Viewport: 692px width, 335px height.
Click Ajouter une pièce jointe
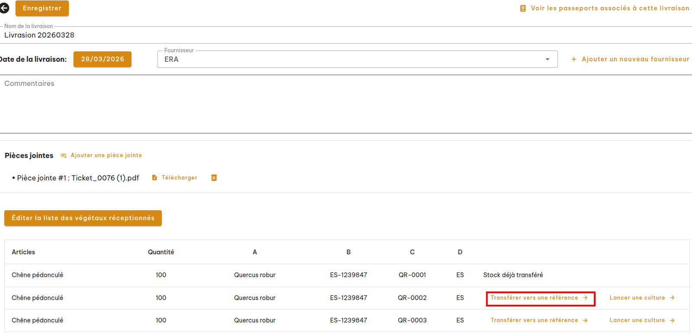click(x=106, y=155)
